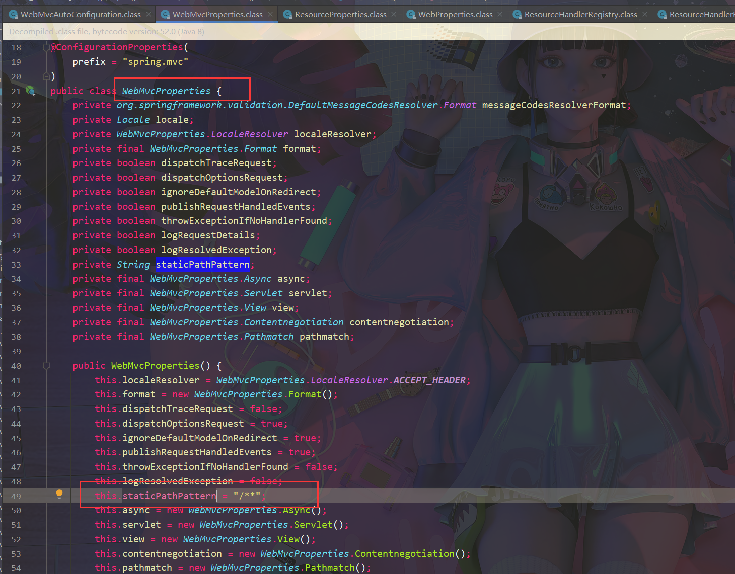This screenshot has height=574, width=735.
Task: Open the ResourceHandlerRegistry.class tab
Action: point(580,15)
